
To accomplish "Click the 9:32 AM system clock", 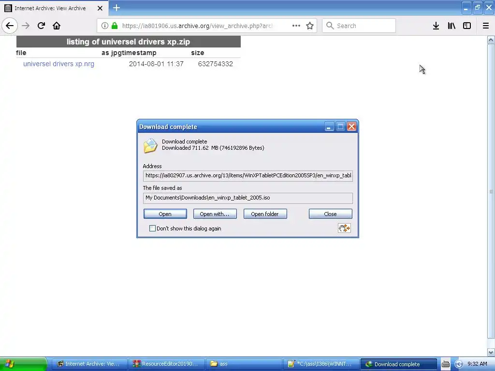I will click(477, 364).
